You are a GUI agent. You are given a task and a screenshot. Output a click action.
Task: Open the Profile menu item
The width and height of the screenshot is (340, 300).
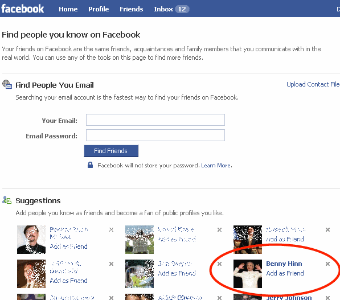click(99, 9)
